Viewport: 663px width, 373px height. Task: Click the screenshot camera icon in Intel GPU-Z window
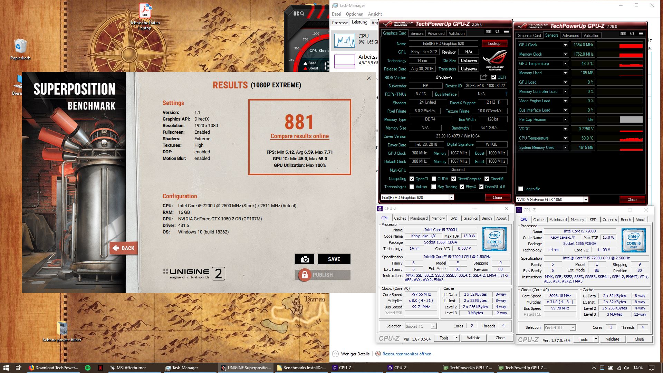[488, 31]
